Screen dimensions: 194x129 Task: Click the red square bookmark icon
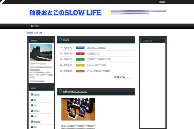point(118,77)
